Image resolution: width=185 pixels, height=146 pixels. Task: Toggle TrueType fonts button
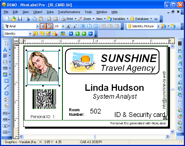pyautogui.click(x=43, y=26)
